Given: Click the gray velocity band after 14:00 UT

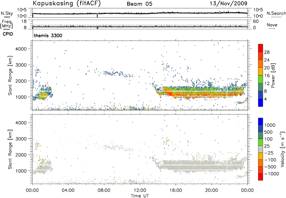Looking at the screenshot, I should pos(200,165).
